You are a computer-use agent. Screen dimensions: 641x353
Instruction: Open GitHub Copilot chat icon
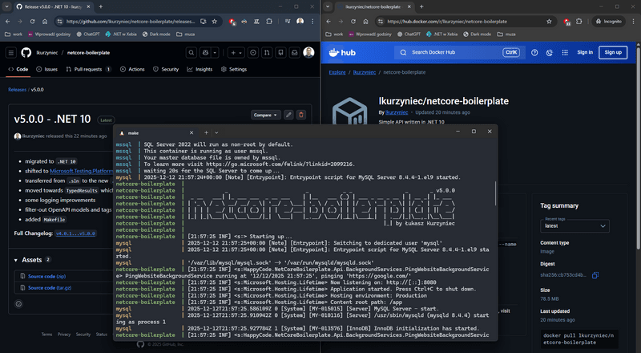tap(205, 52)
